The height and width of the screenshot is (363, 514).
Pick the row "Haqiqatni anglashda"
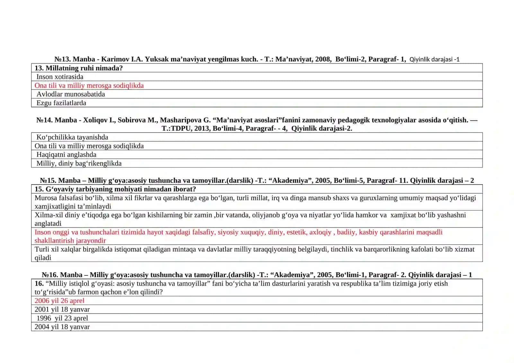257,154
